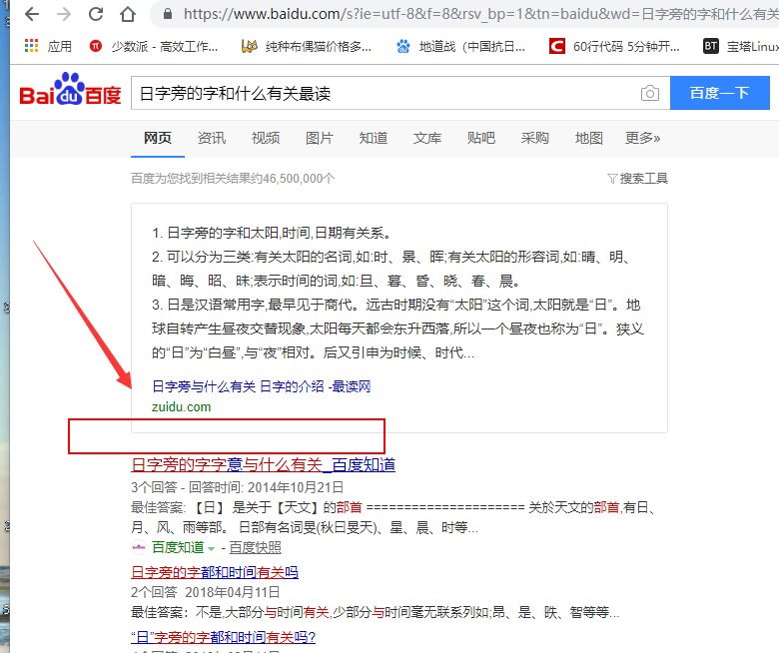Click the 百度一下 search button
Image resolution: width=779 pixels, height=653 pixels.
[719, 93]
